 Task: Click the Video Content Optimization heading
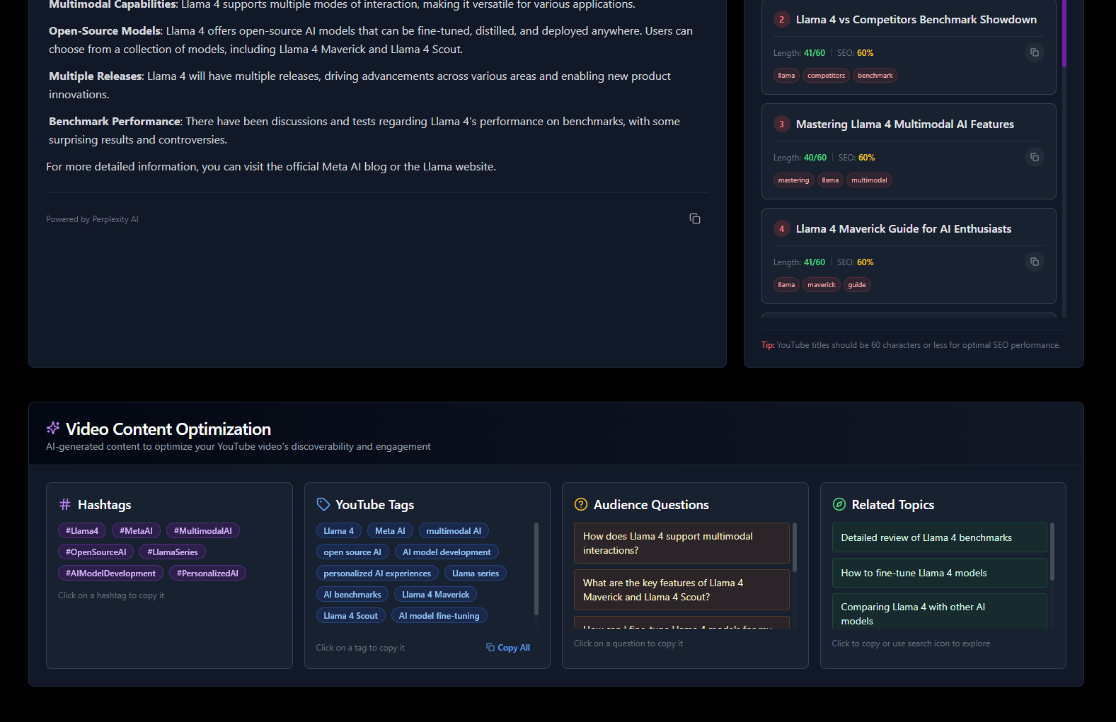(x=168, y=429)
